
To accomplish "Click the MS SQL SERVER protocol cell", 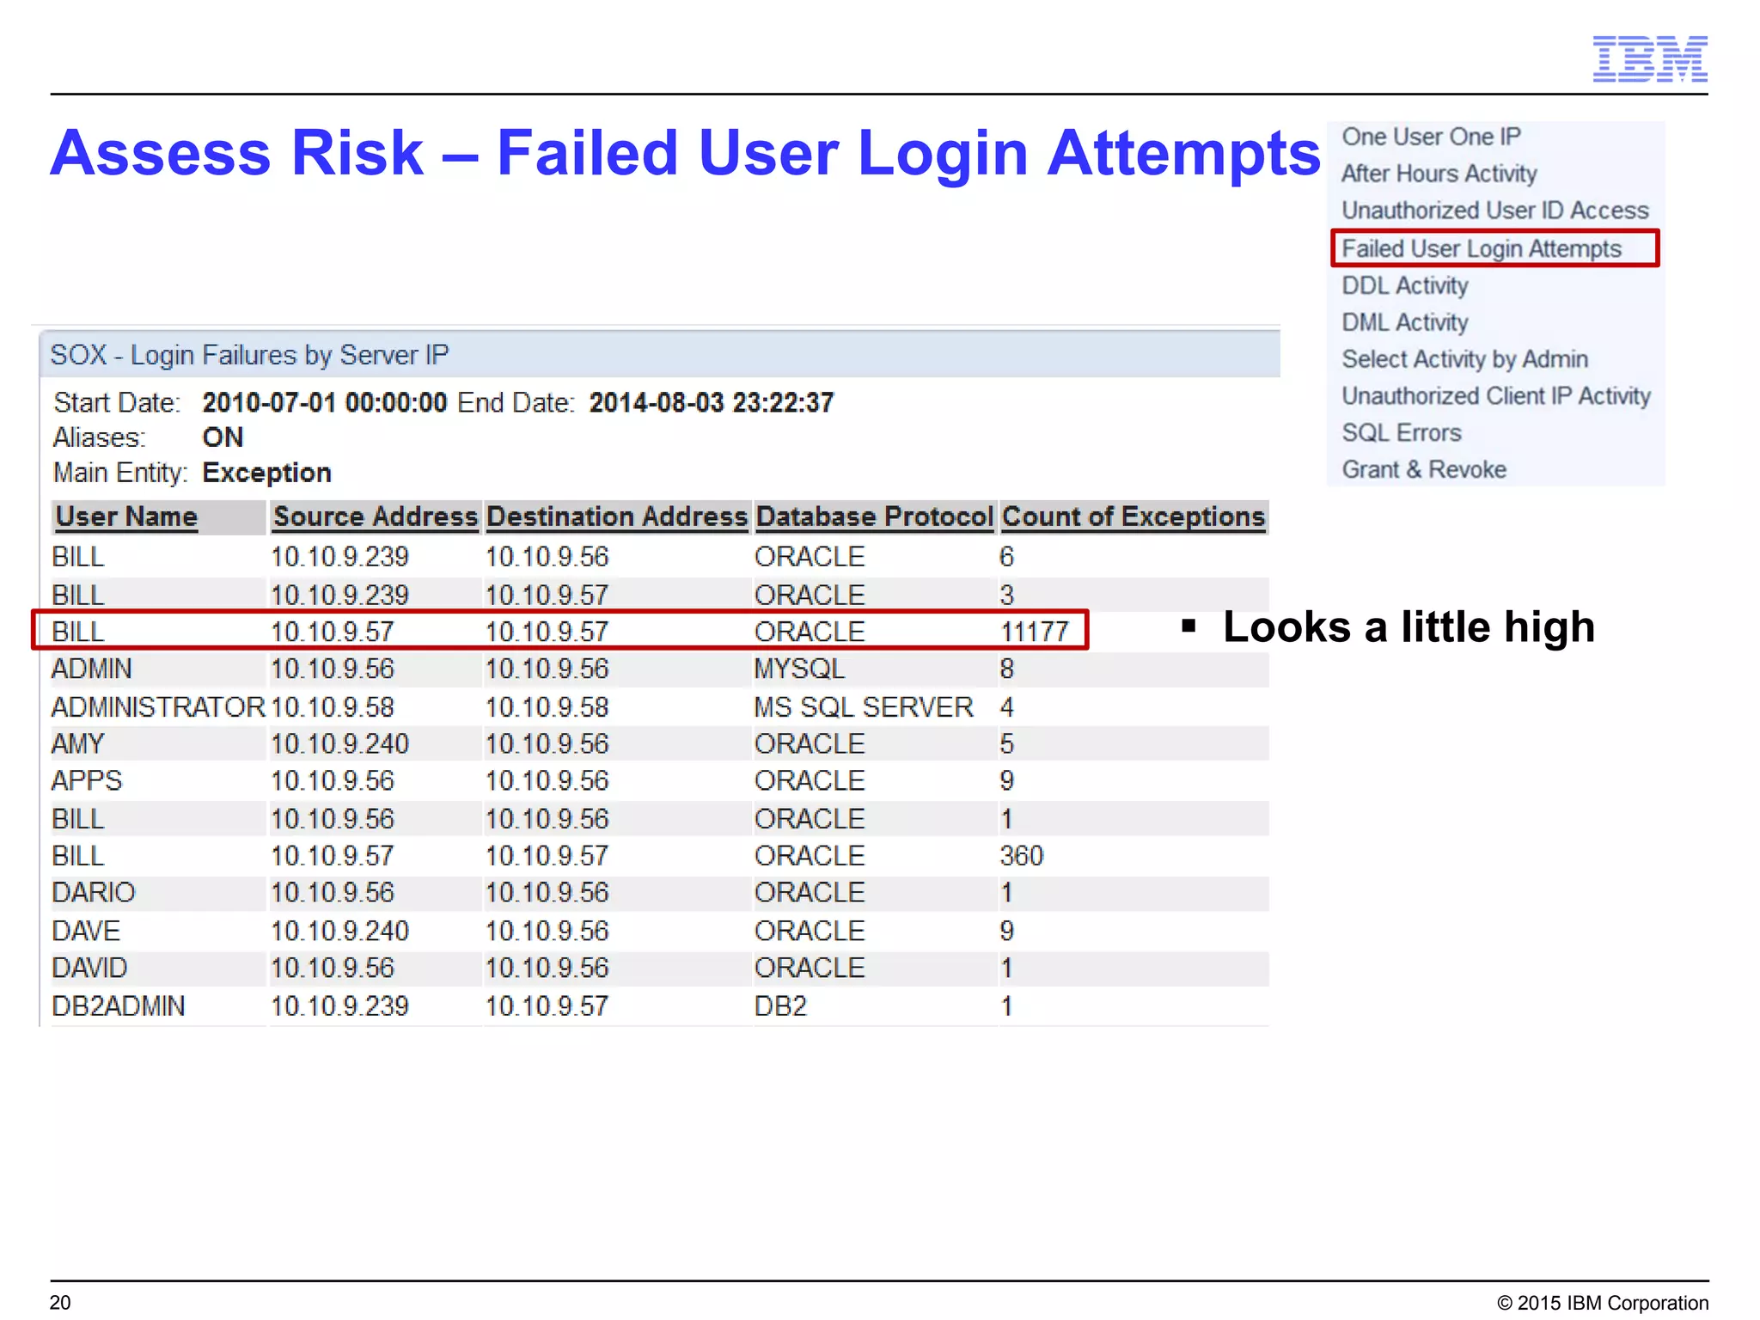I will pyautogui.click(x=864, y=707).
